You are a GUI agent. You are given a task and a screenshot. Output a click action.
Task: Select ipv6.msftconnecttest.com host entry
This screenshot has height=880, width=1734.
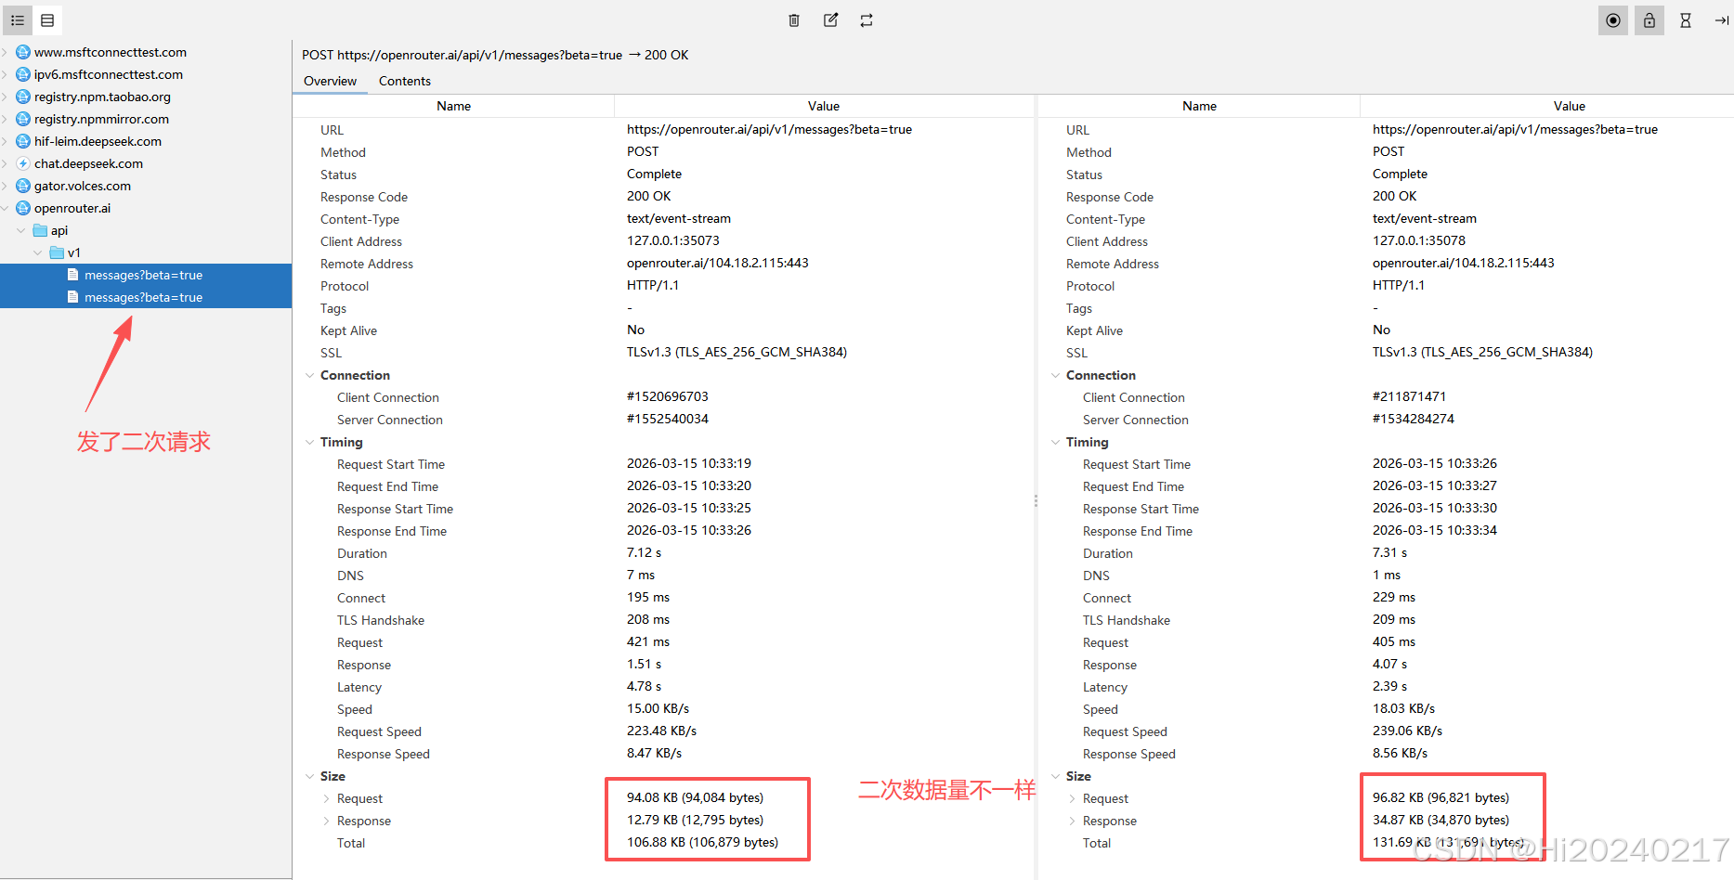click(109, 74)
